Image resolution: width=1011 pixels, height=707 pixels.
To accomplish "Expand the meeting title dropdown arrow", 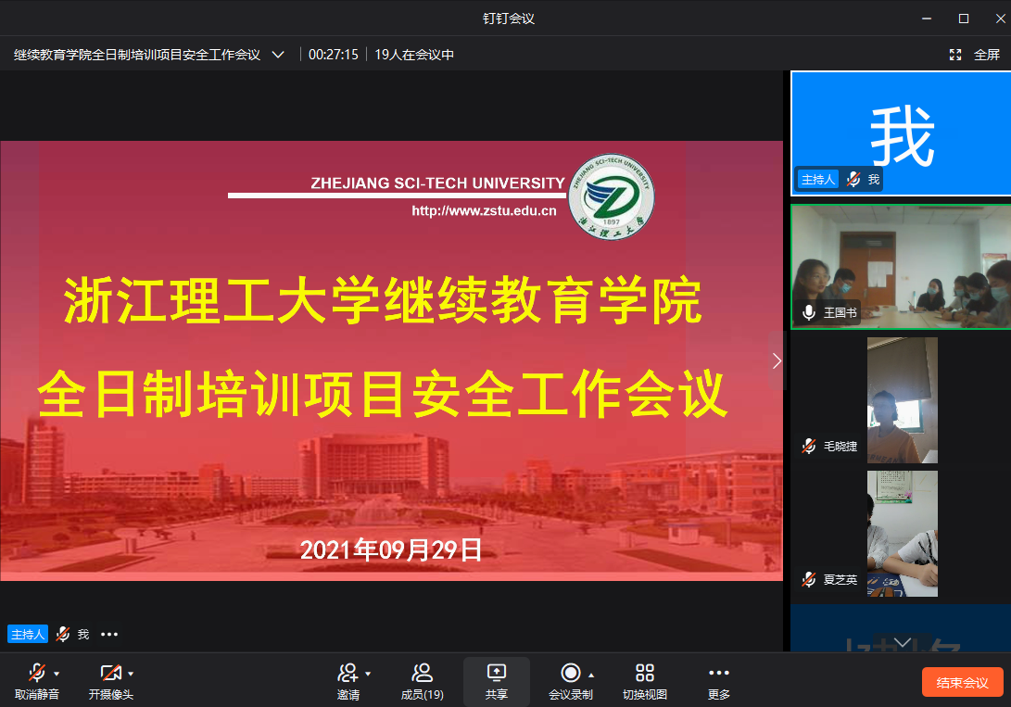I will [x=278, y=55].
